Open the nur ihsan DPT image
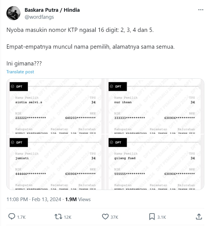Image resolution: width=209 pixels, height=226 pixels. pos(155,106)
